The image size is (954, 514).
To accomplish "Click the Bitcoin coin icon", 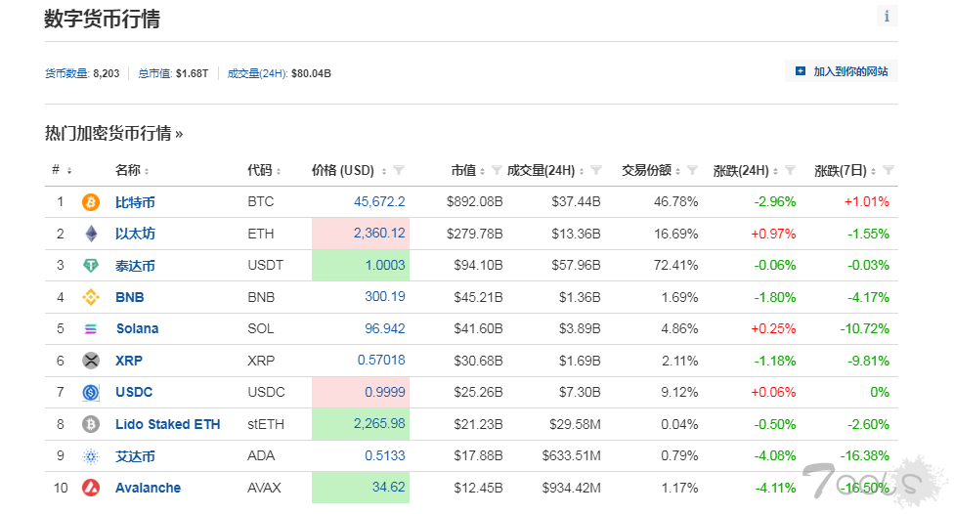I will (x=91, y=202).
